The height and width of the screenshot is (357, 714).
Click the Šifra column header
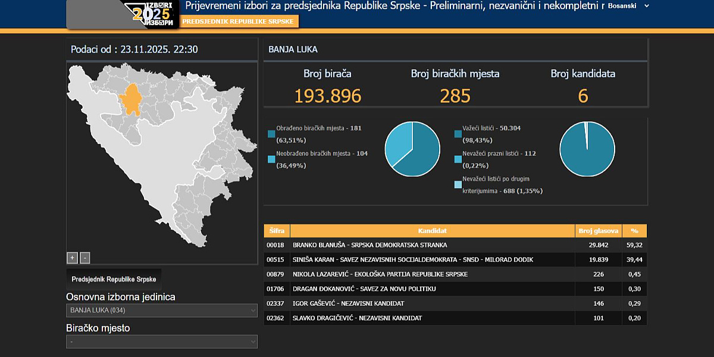tap(276, 231)
